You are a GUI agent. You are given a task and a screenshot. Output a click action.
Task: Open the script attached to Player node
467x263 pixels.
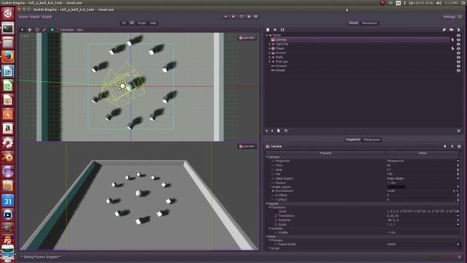click(x=452, y=48)
